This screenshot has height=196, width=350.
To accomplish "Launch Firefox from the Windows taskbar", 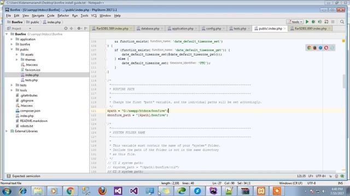I will click(x=102, y=191).
